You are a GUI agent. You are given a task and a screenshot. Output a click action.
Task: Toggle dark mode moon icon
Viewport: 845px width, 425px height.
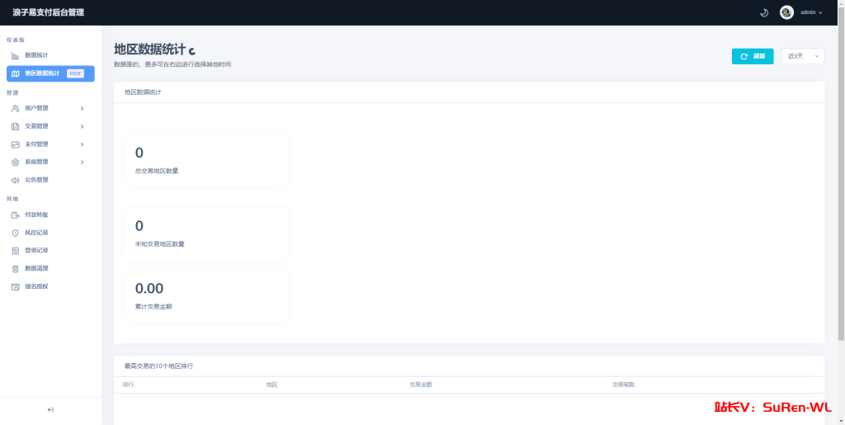pyautogui.click(x=763, y=13)
